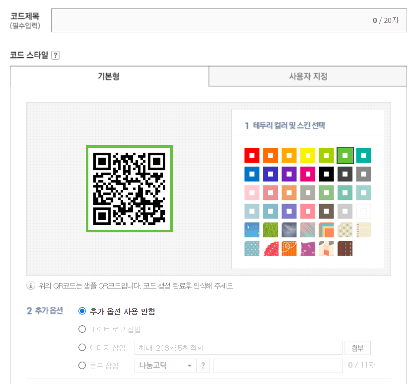This screenshot has height=384, width=413.
Task: Select the purple floral skin
Action: pos(308,249)
